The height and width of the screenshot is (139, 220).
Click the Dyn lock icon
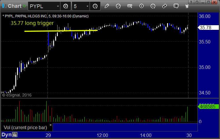click(15, 135)
